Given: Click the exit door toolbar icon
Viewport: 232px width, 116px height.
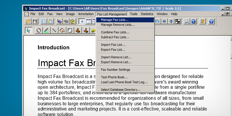Looking at the screenshot, I should [x=202, y=21].
